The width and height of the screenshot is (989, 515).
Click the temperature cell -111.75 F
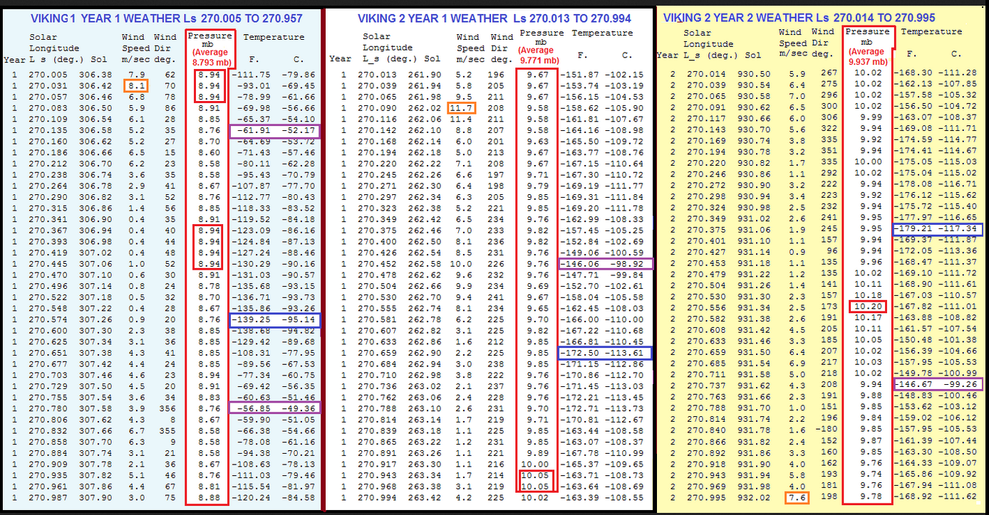[254, 75]
